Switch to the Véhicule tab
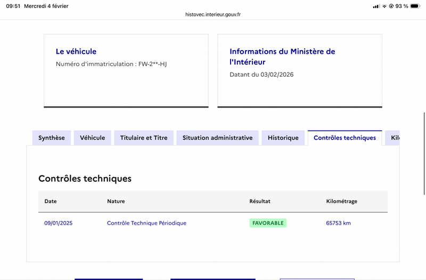Screen dimensions: 426x280 tap(93, 138)
